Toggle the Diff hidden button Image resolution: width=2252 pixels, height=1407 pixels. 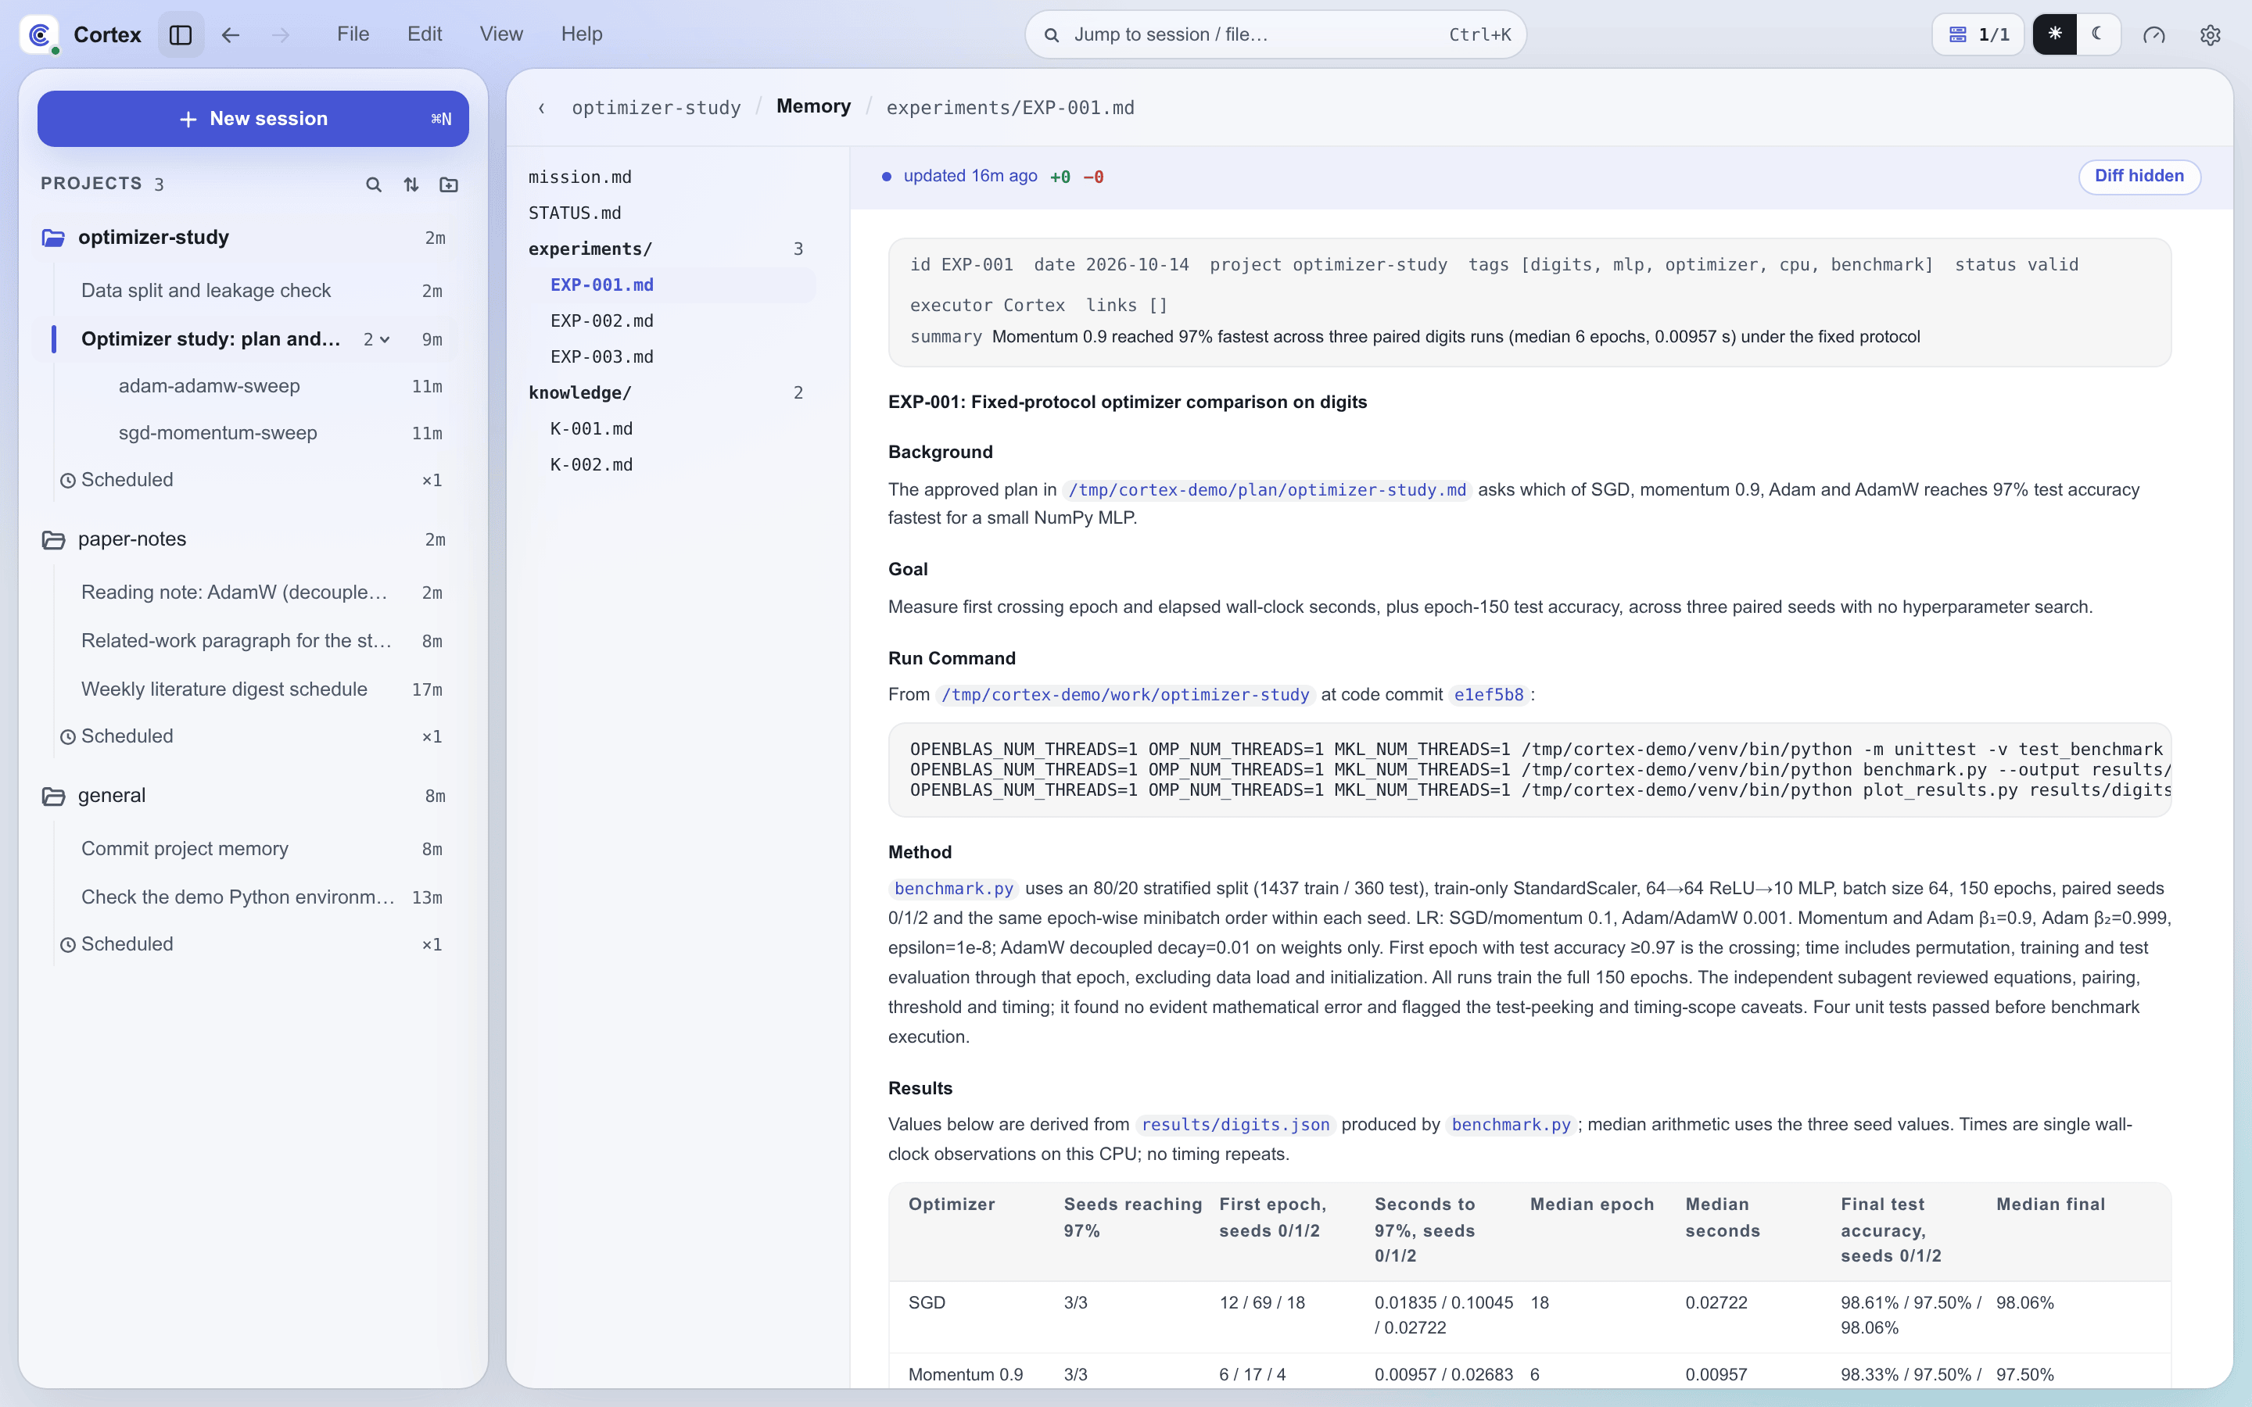tap(2139, 176)
